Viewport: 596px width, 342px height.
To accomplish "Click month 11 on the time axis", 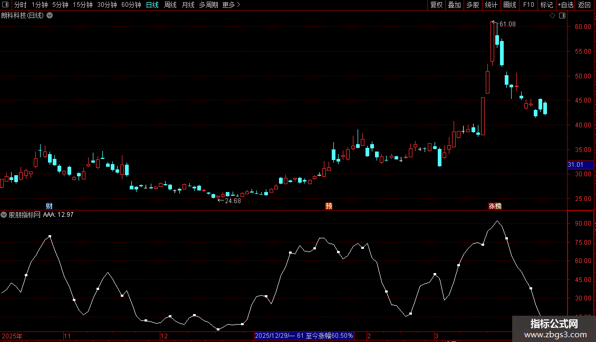I will (68, 336).
